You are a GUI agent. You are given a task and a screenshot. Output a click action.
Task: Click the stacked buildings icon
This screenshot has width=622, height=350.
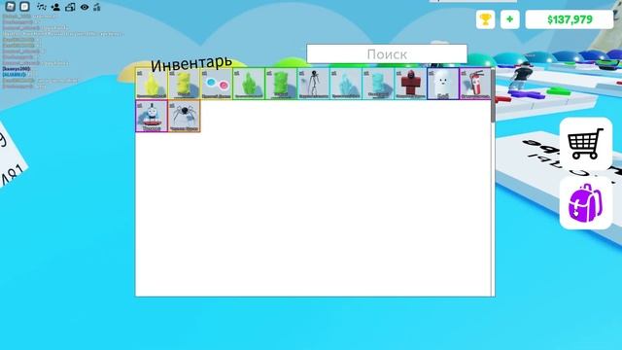(x=70, y=7)
